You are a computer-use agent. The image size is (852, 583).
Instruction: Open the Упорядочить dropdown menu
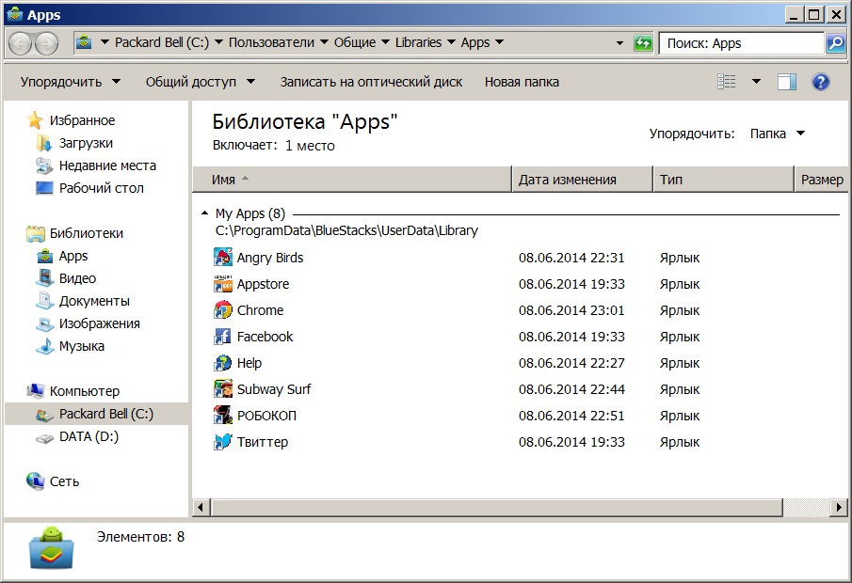70,82
